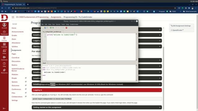The width and height of the screenshot is (198, 111).
Task: Click the Thonny editor vertical scrollbar
Action: (x=136, y=47)
